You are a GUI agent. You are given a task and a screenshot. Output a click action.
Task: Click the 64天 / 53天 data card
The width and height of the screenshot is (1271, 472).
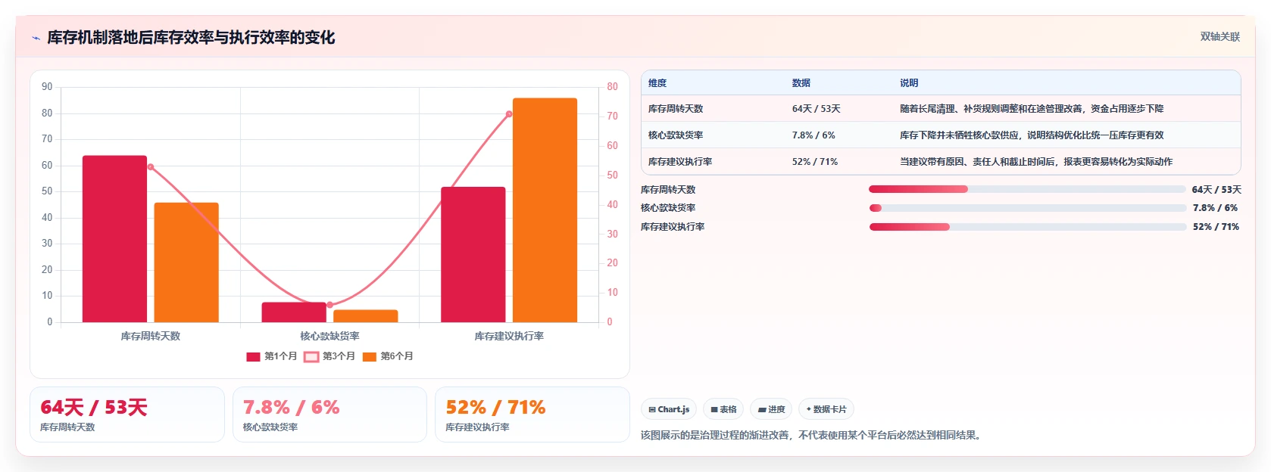click(x=127, y=415)
